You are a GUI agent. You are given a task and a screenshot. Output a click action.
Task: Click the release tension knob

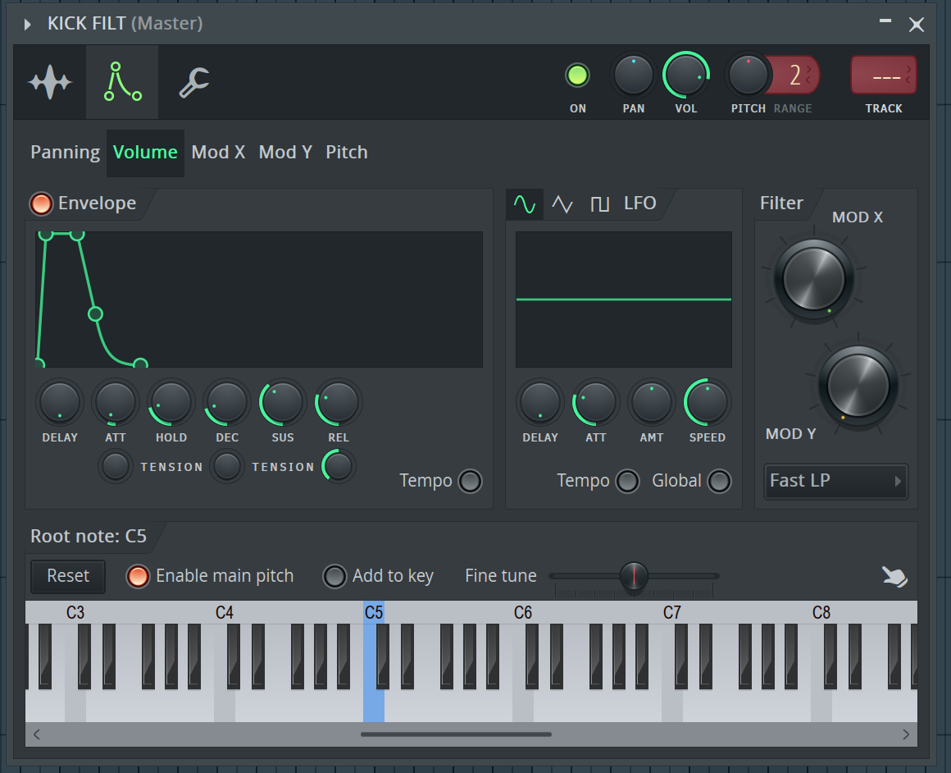click(x=338, y=466)
